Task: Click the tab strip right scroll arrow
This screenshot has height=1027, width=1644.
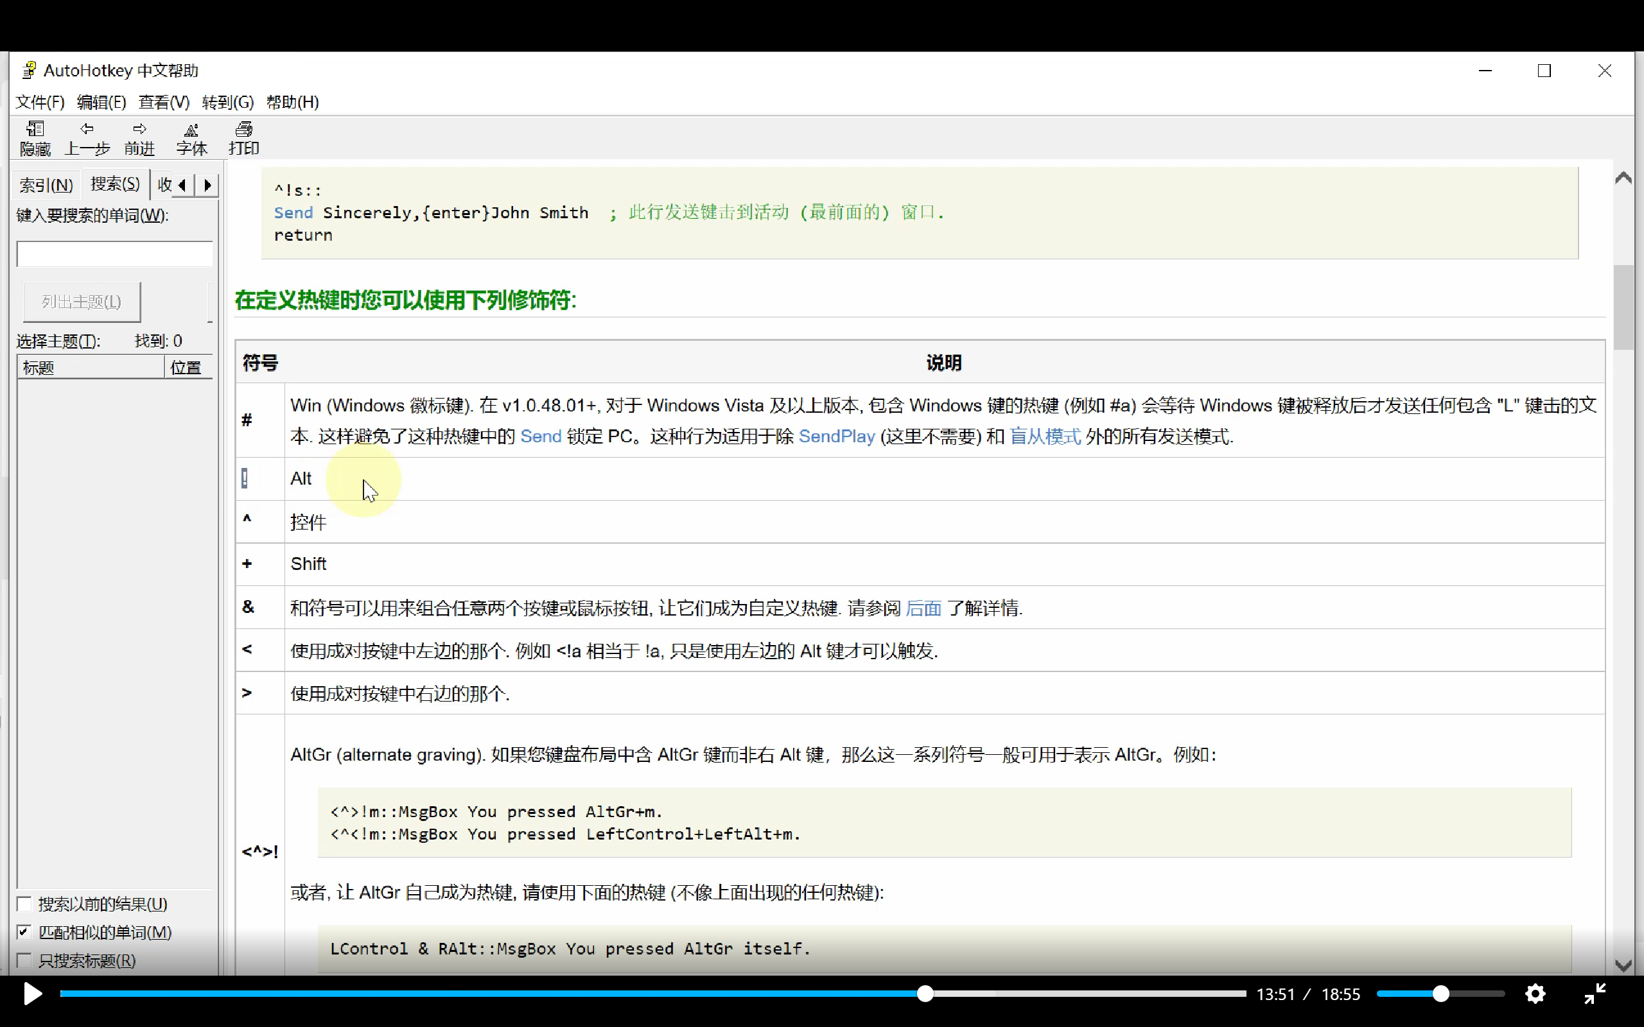Action: coord(207,185)
